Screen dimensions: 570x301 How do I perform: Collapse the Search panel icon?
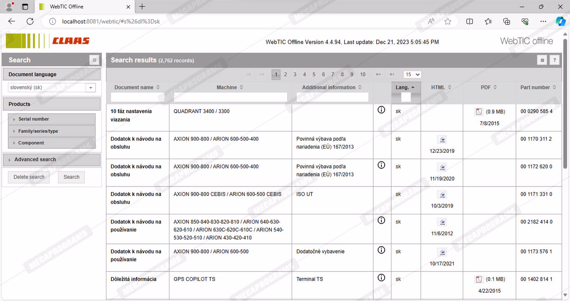(x=94, y=60)
